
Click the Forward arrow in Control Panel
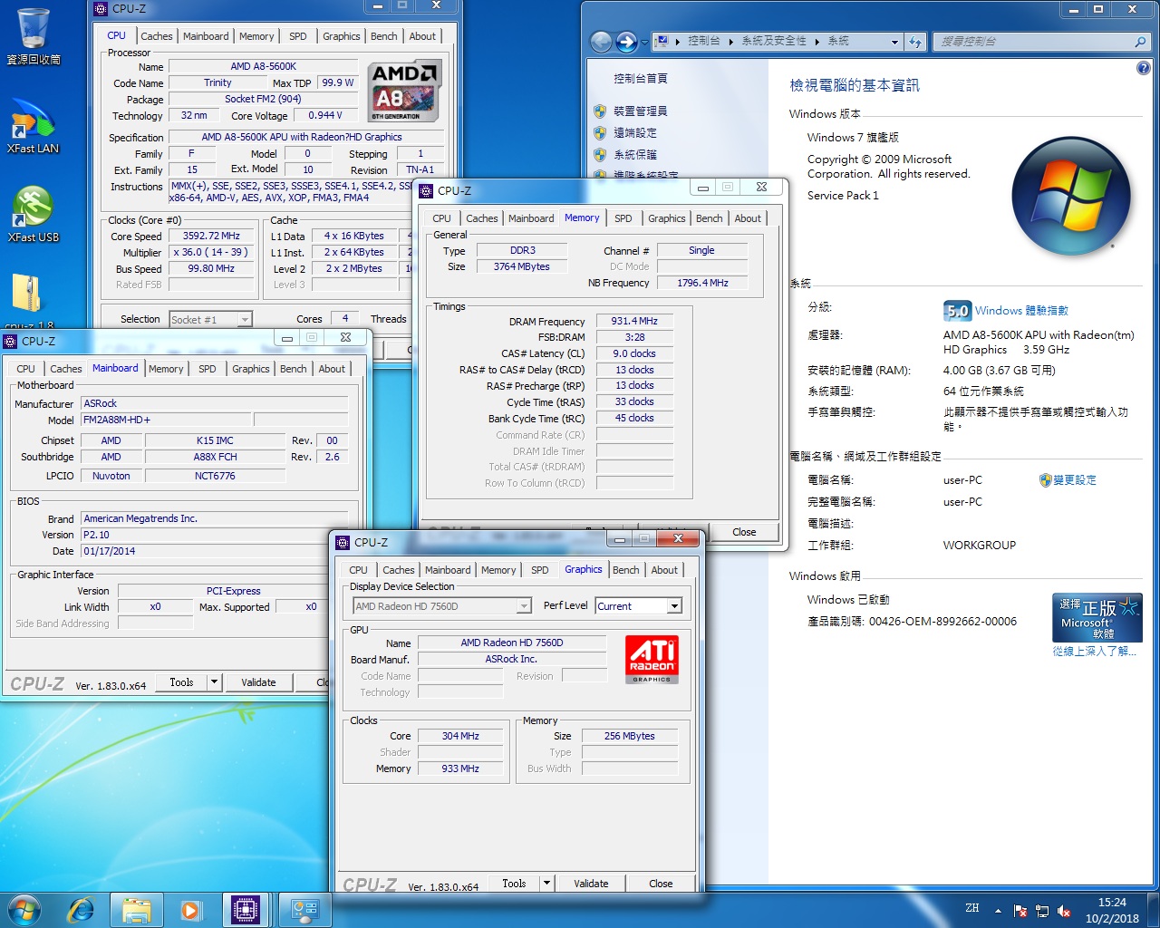tap(627, 42)
